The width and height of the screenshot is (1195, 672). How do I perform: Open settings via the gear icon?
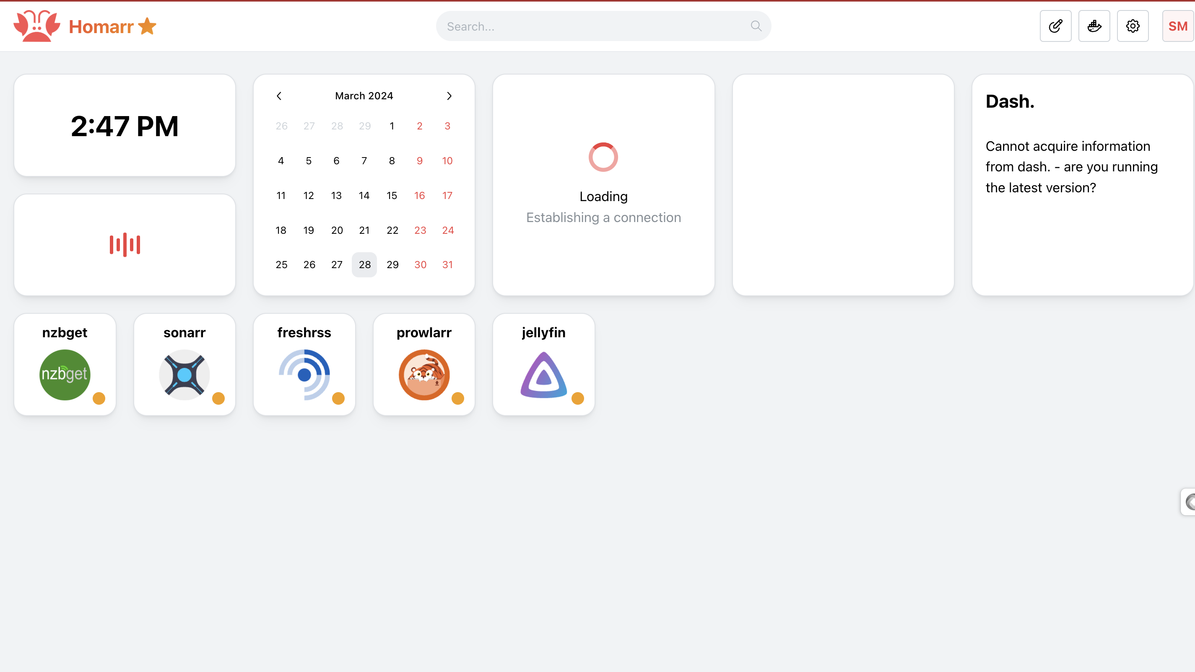click(1133, 26)
